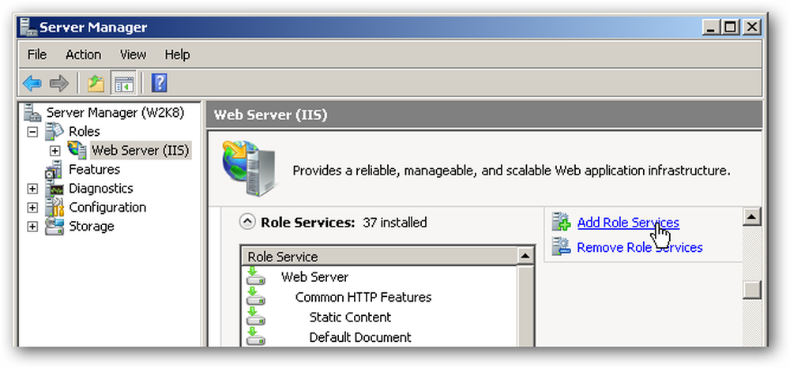This screenshot has height=368, width=790.
Task: Select the Common HTTP Features row
Action: (379, 296)
